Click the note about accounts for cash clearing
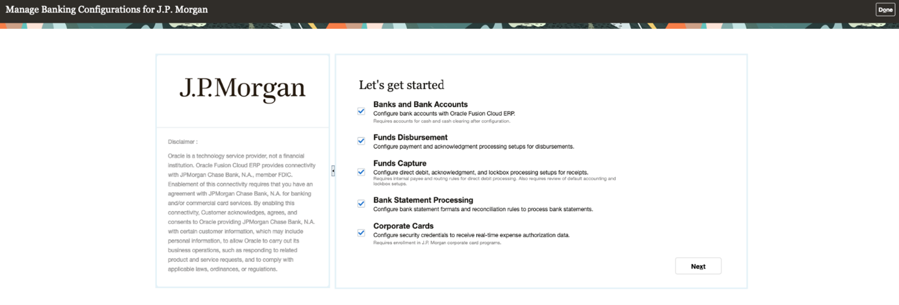Image resolution: width=899 pixels, height=305 pixels. (442, 121)
